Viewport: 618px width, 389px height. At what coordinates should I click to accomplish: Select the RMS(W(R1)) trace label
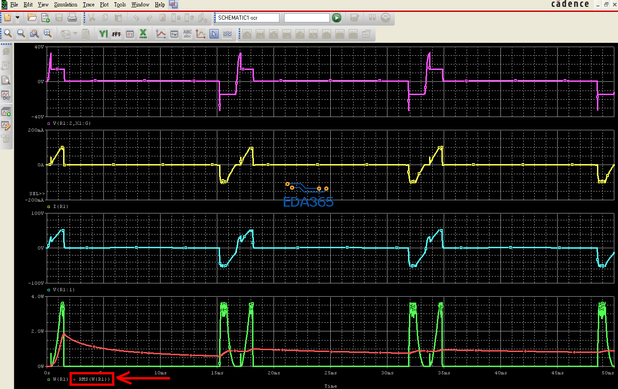click(x=94, y=379)
